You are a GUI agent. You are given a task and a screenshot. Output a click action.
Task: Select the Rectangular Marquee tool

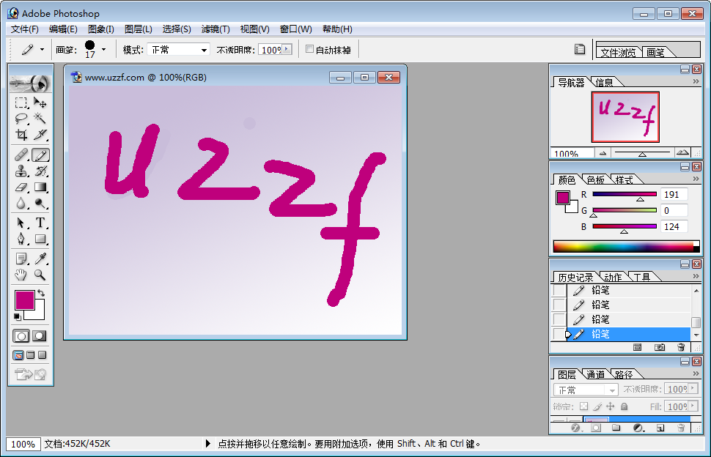click(x=21, y=103)
